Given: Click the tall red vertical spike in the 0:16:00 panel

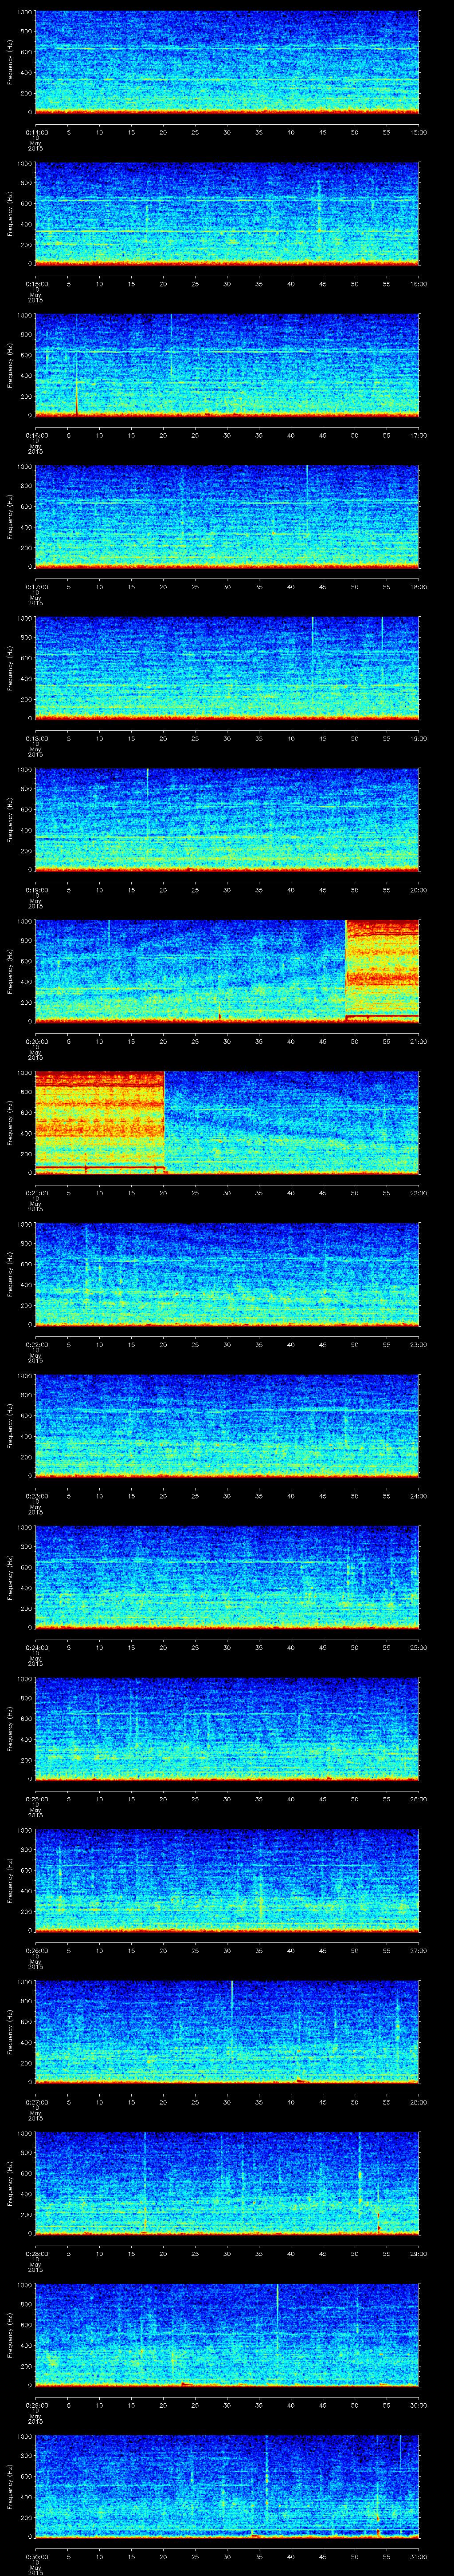Looking at the screenshot, I should (76, 383).
